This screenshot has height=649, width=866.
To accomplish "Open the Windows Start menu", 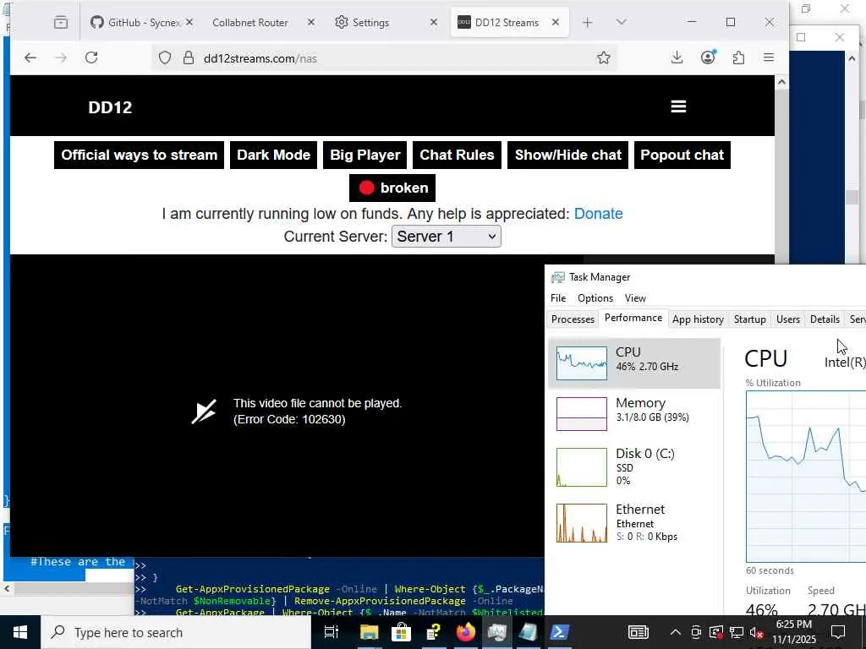I will click(x=20, y=632).
